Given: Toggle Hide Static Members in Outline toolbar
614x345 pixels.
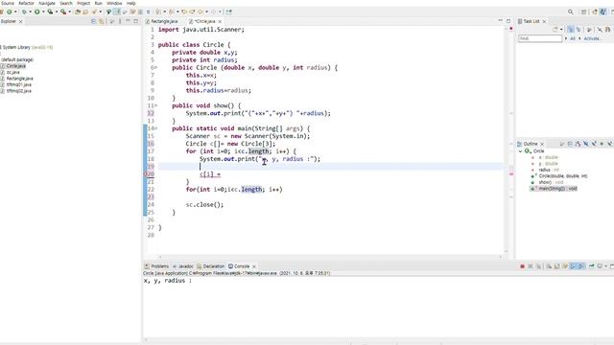Looking at the screenshot, I should coord(594,144).
